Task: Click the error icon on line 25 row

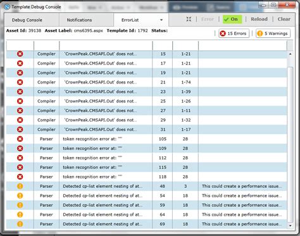Action: 20,101
